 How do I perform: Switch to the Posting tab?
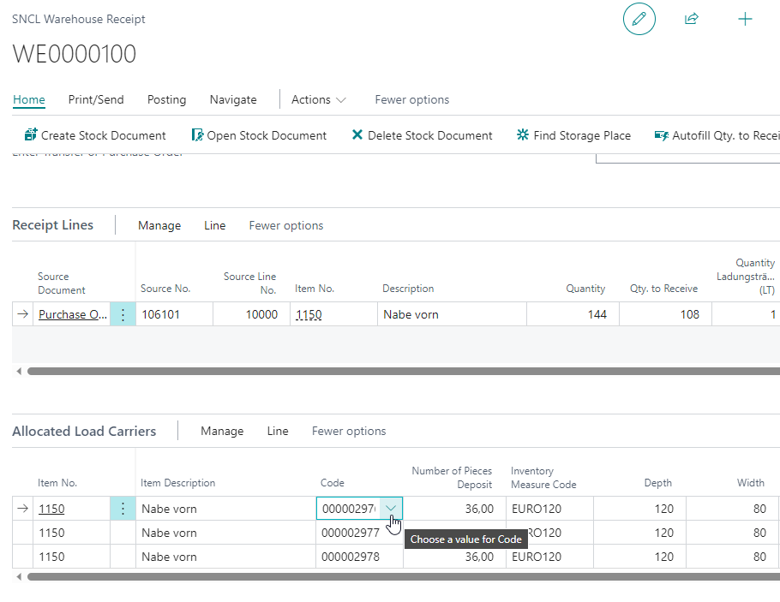166,99
